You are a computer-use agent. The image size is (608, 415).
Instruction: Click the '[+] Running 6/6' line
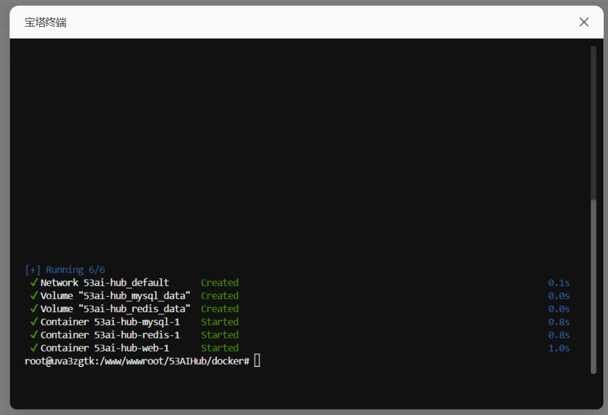[x=65, y=270]
